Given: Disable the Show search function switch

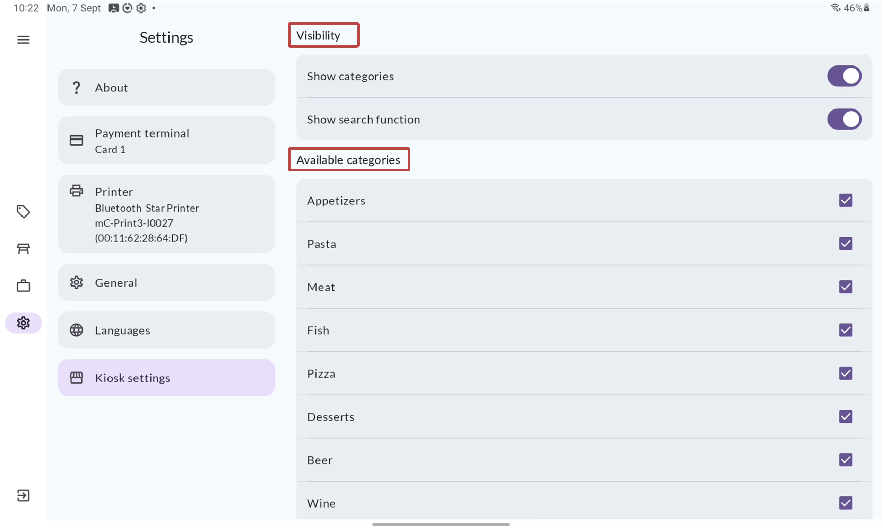Looking at the screenshot, I should pyautogui.click(x=844, y=119).
